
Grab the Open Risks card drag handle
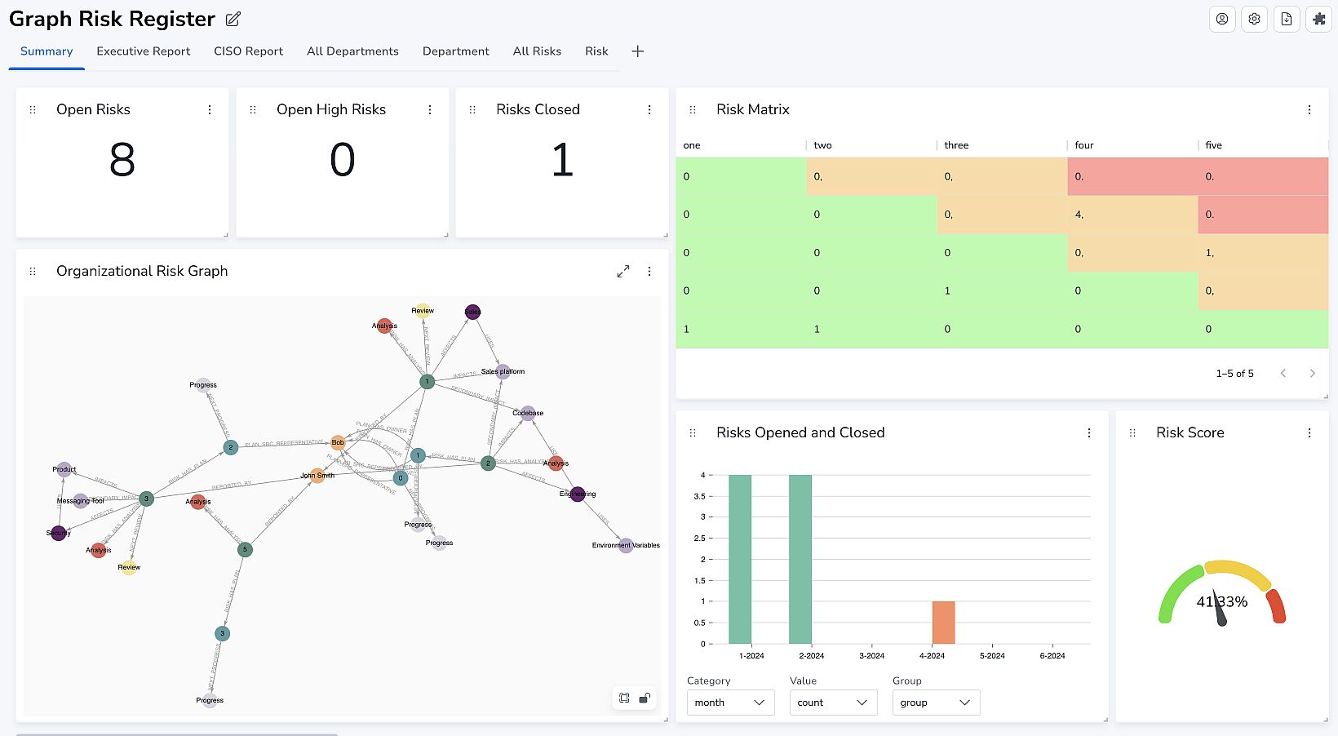33,109
